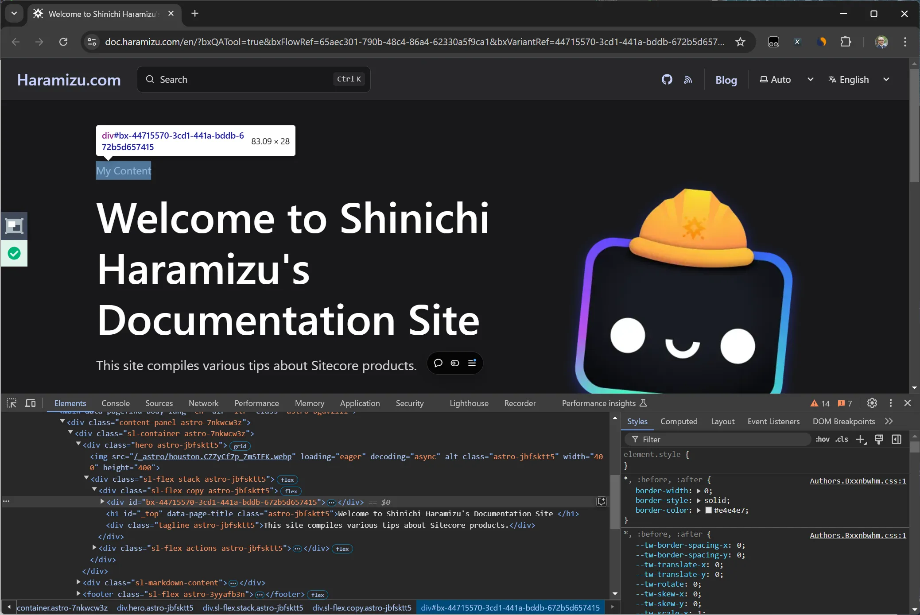Click the RSS feed icon
This screenshot has width=920, height=615.
tap(688, 79)
